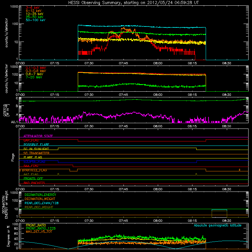Click the 0.8-7 MeV legend entry
Viewport: 252px width, 252px height.
pos(34,74)
